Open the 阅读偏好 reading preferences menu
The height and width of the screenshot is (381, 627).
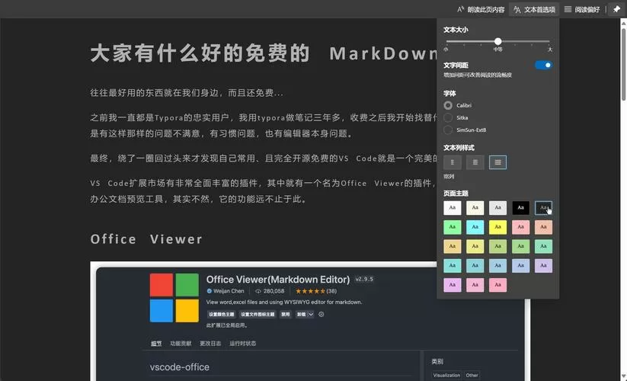(582, 9)
